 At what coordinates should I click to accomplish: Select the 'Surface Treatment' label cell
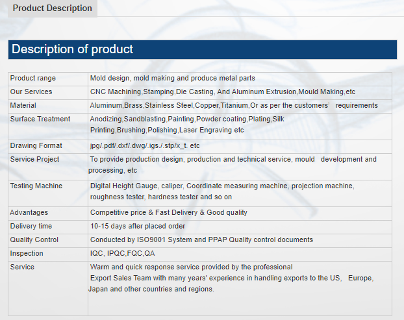pyautogui.click(x=40, y=119)
